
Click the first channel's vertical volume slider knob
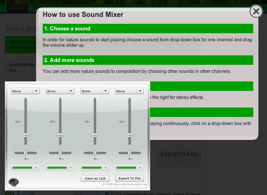point(25,135)
